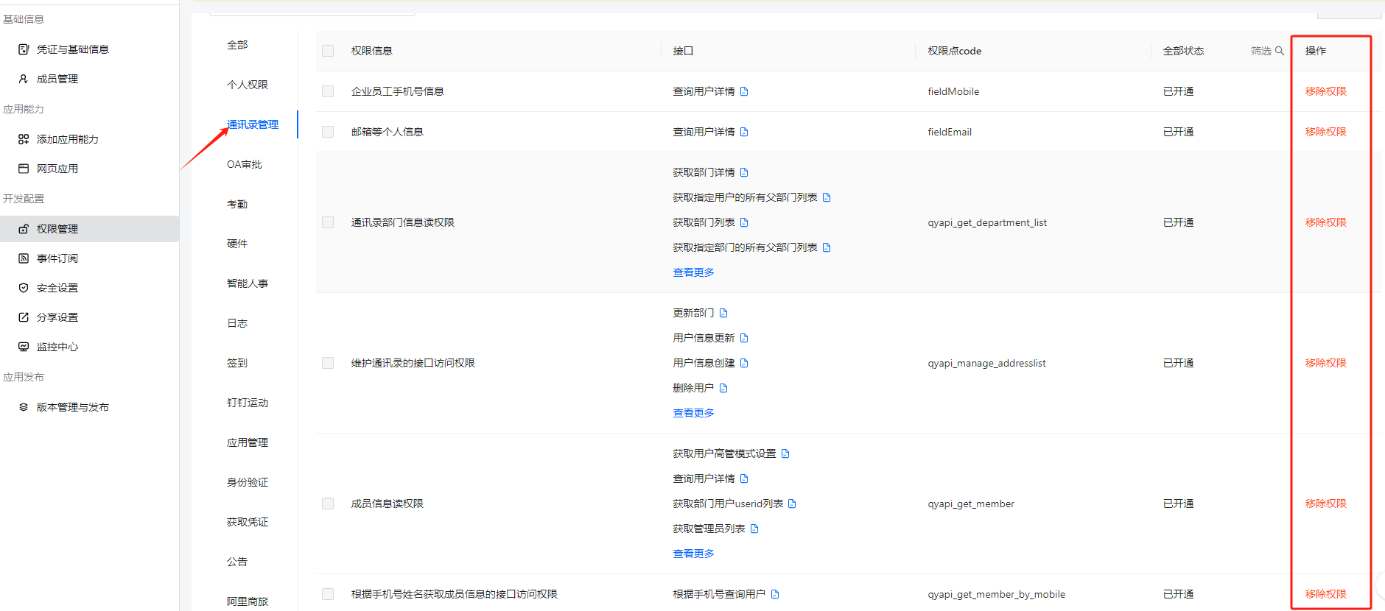Open the 全部状态 filter dropdown

click(x=1183, y=51)
